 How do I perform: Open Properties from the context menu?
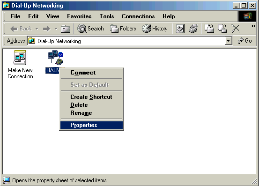tap(91, 125)
